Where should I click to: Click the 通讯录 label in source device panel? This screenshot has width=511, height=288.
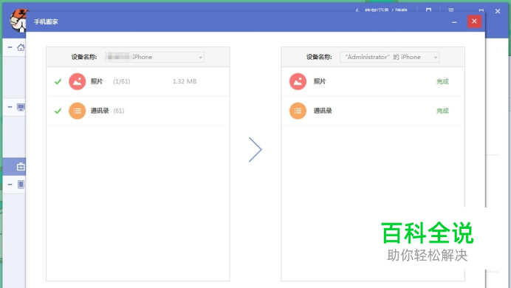point(100,111)
